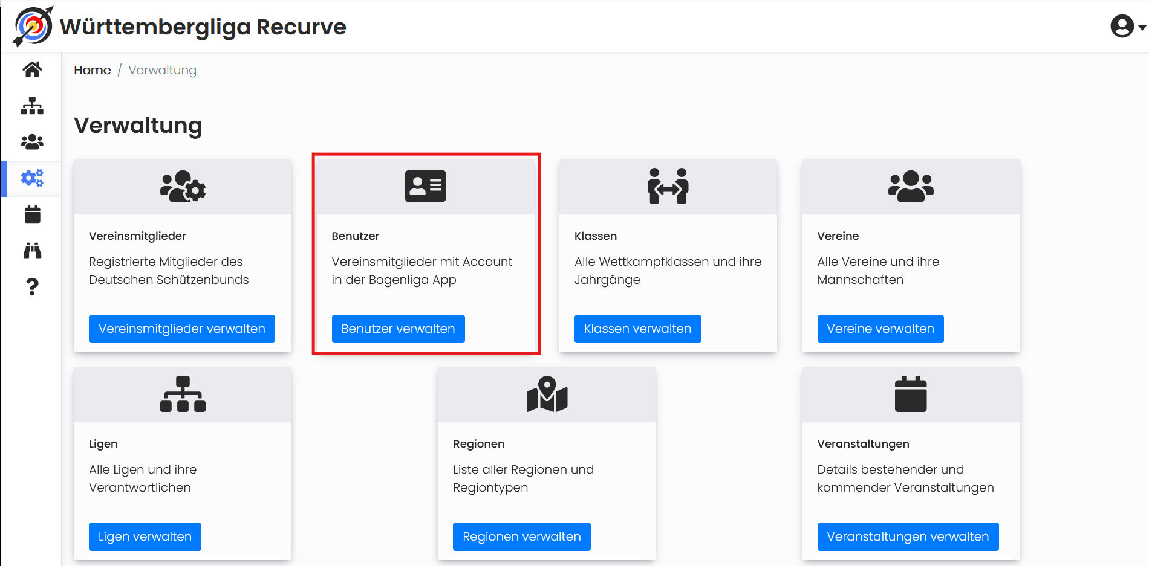Click Benutzer verwalten button

click(x=398, y=329)
